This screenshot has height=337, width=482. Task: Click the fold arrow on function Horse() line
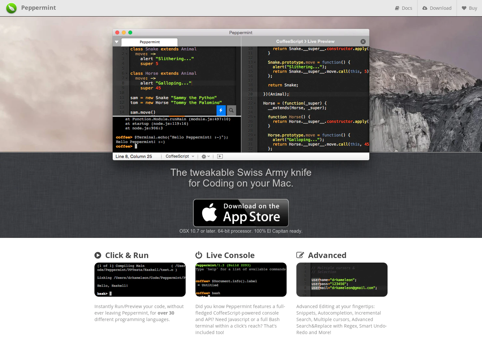pyautogui.click(x=255, y=117)
